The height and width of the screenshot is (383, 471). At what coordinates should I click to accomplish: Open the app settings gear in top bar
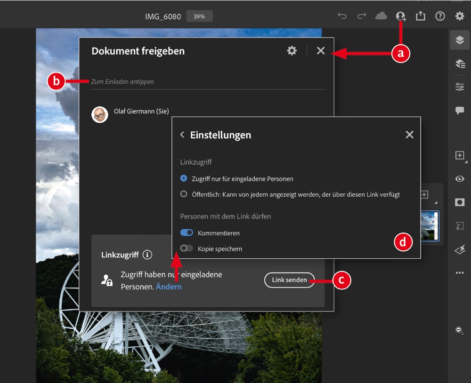tap(460, 16)
